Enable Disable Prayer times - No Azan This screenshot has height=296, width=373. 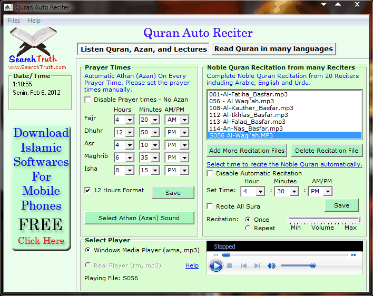click(88, 100)
